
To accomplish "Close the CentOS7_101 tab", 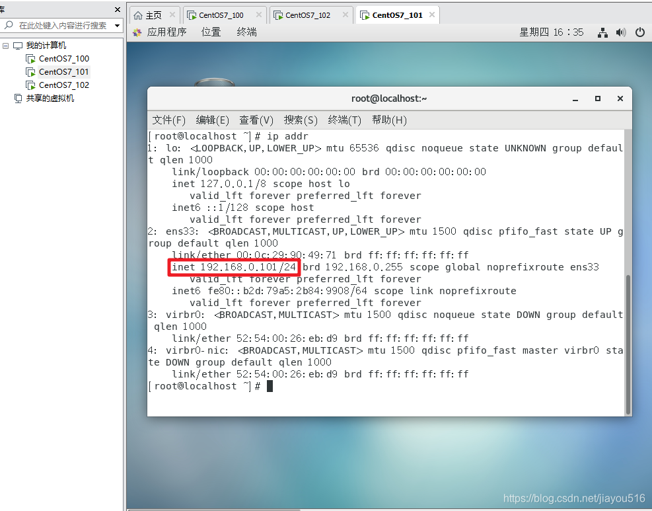I will coord(432,15).
